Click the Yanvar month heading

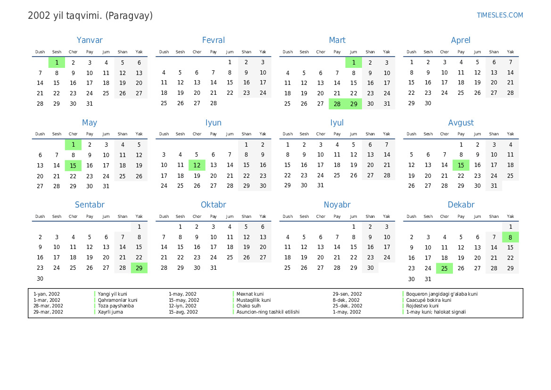[x=90, y=41]
